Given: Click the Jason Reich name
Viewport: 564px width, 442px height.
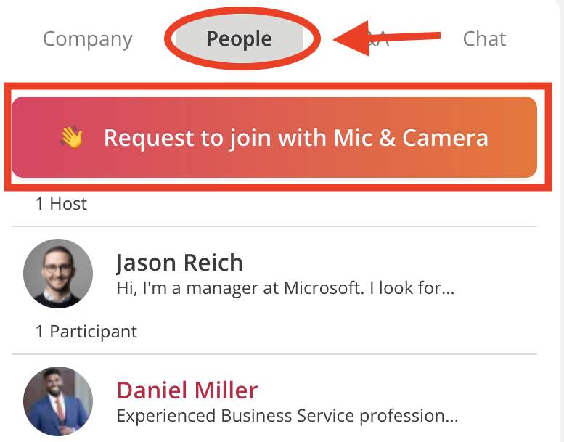Looking at the screenshot, I should (x=180, y=263).
